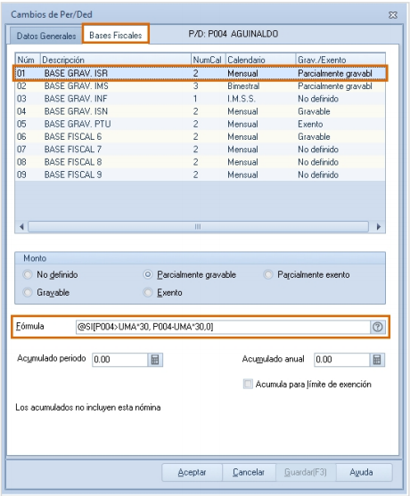This screenshot has width=410, height=496.
Task: Click the Guardar(F3) button
Action: click(305, 472)
